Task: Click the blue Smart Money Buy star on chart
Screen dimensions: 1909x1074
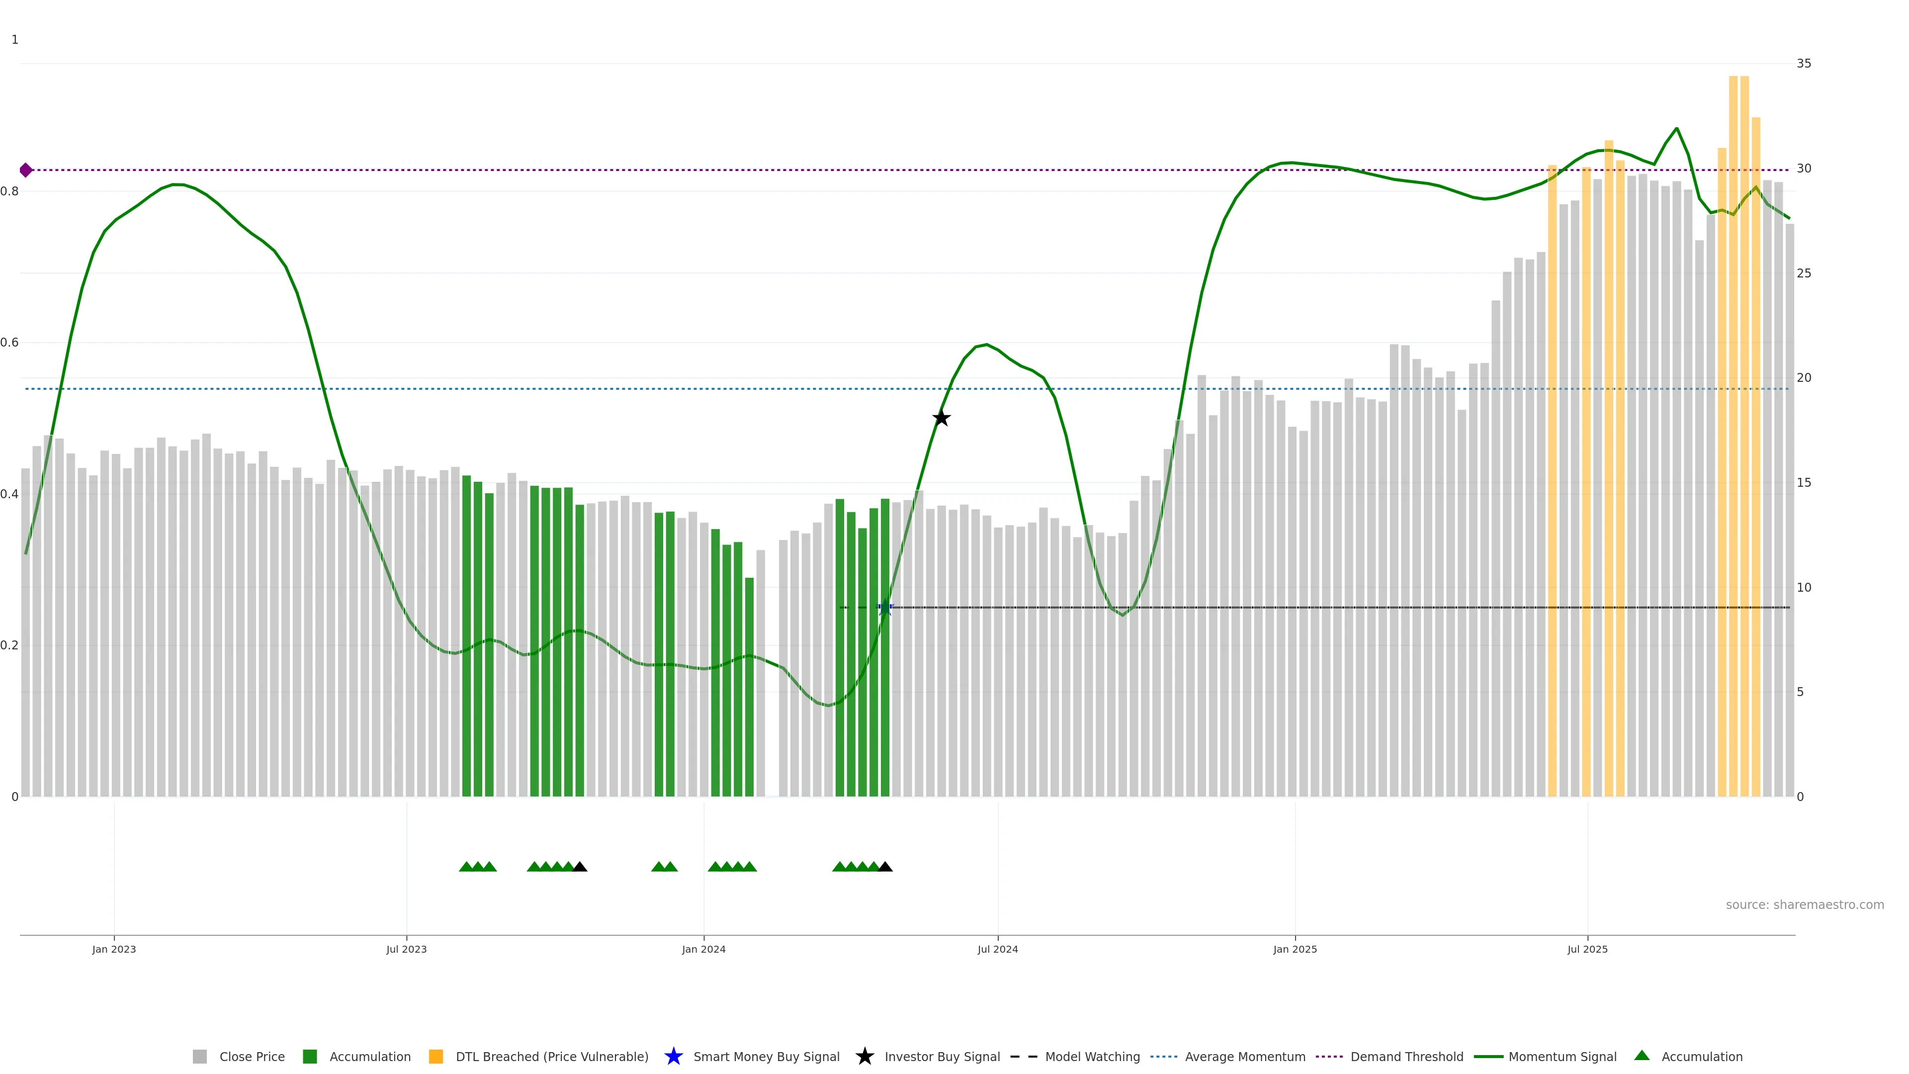Action: tap(885, 608)
